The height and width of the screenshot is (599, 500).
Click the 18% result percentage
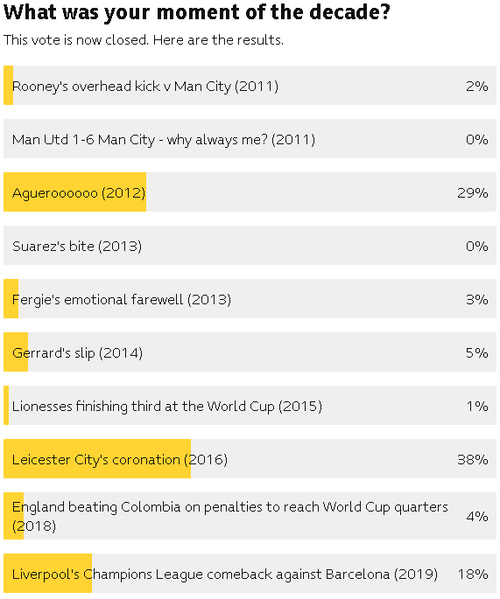473,574
